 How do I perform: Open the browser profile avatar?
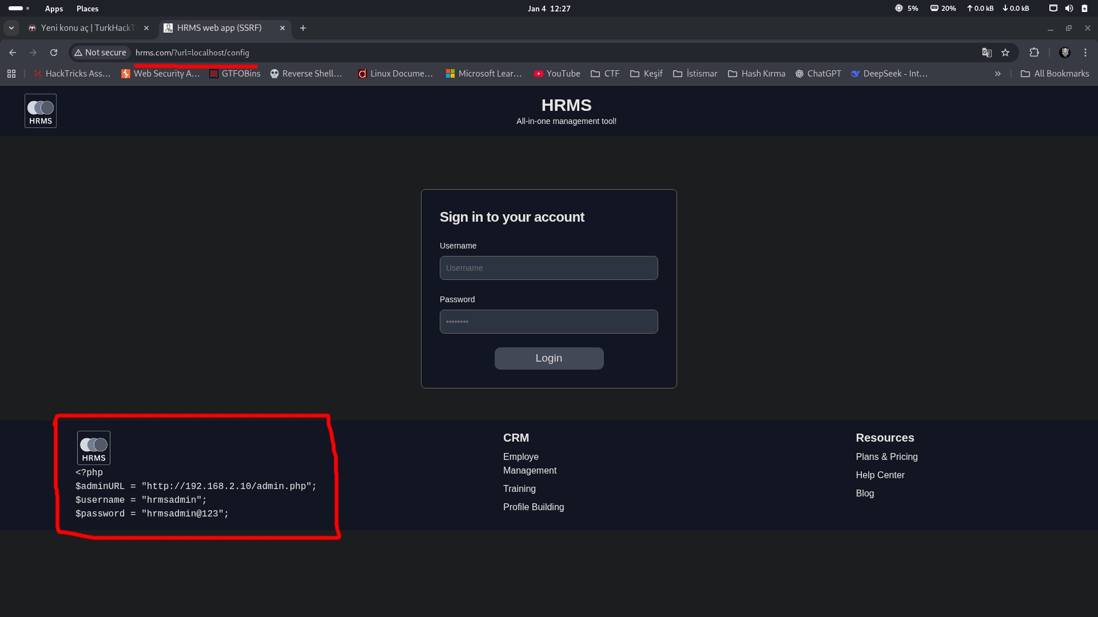pos(1065,53)
